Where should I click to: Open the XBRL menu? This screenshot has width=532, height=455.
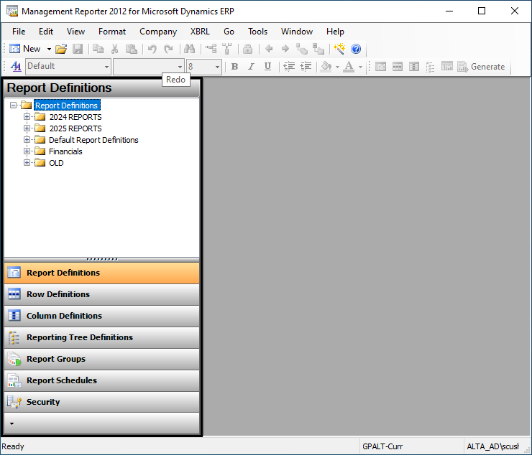point(200,32)
